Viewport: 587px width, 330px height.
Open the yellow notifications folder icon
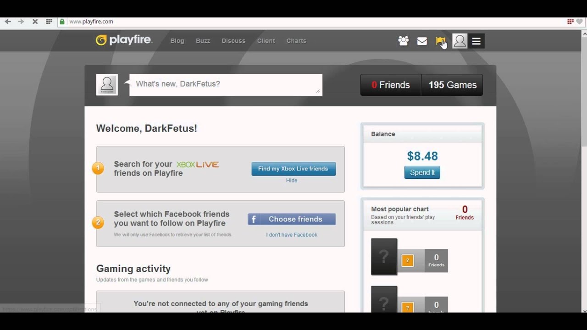pos(441,41)
